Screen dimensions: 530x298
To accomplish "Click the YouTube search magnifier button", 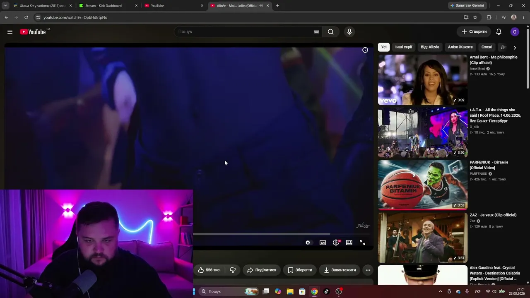I will [x=330, y=32].
